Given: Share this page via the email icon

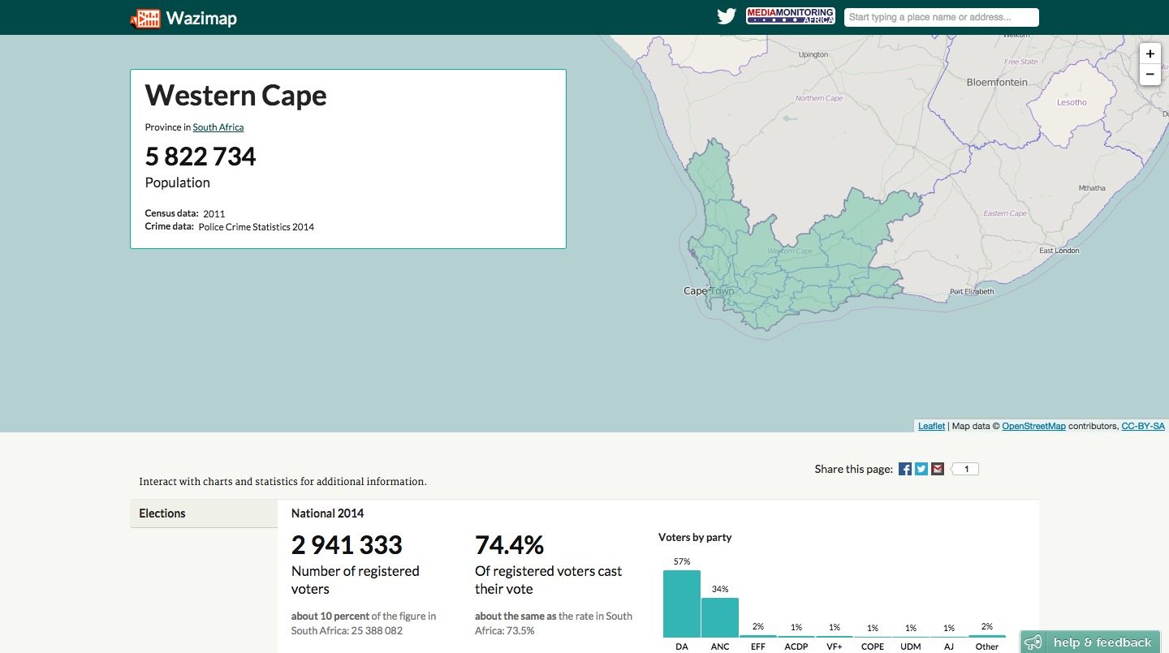Looking at the screenshot, I should 937,468.
